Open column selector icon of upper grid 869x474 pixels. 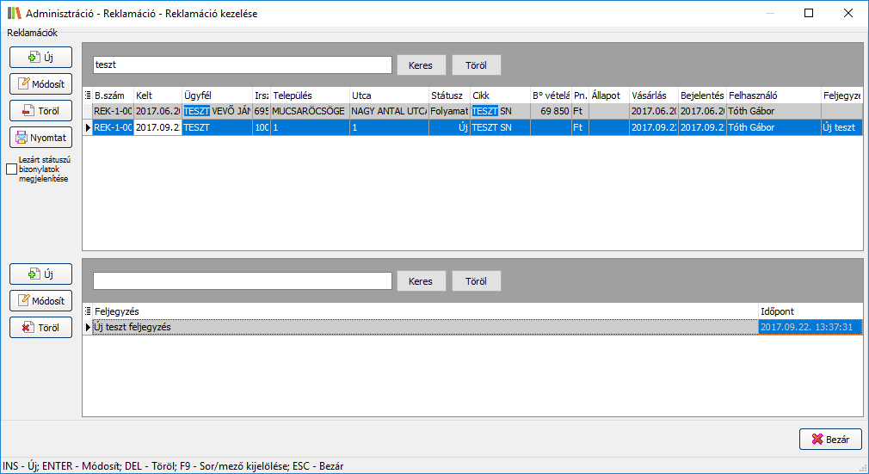coord(88,95)
